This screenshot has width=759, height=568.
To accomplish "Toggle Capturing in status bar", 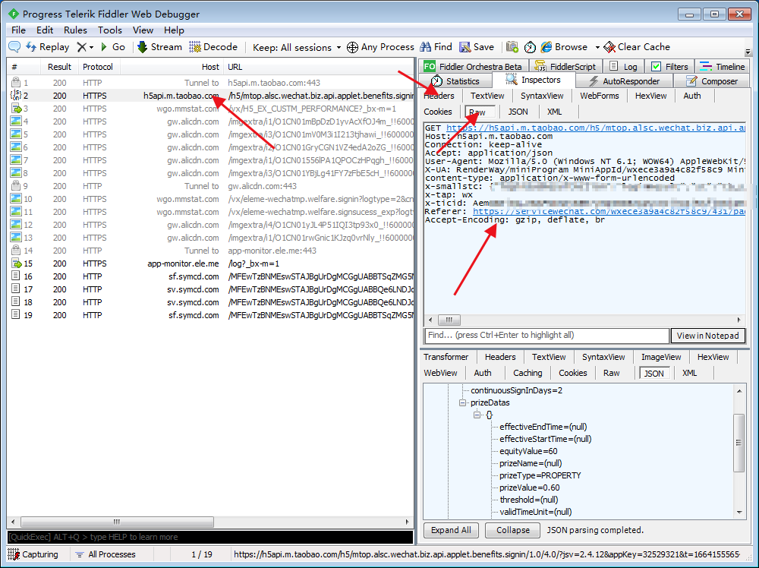I will (33, 554).
